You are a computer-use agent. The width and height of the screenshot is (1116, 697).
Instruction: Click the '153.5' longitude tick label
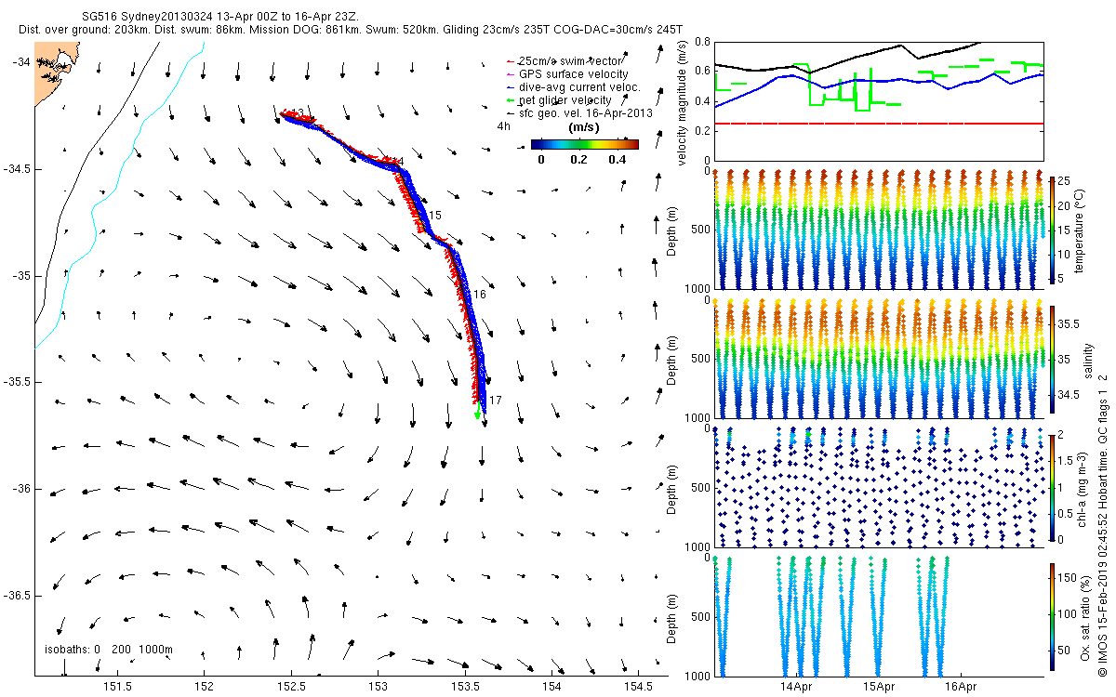coord(465,687)
